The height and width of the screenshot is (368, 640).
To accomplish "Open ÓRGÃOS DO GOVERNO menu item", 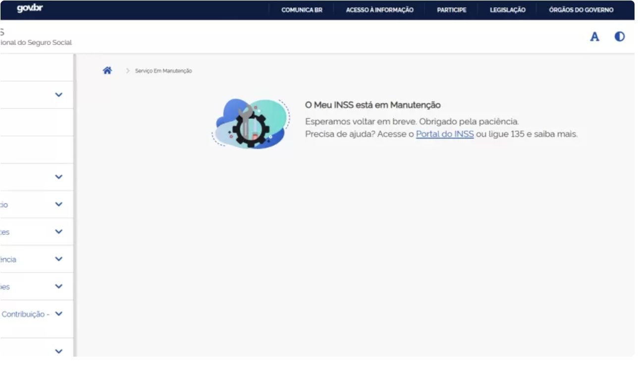I will point(581,10).
